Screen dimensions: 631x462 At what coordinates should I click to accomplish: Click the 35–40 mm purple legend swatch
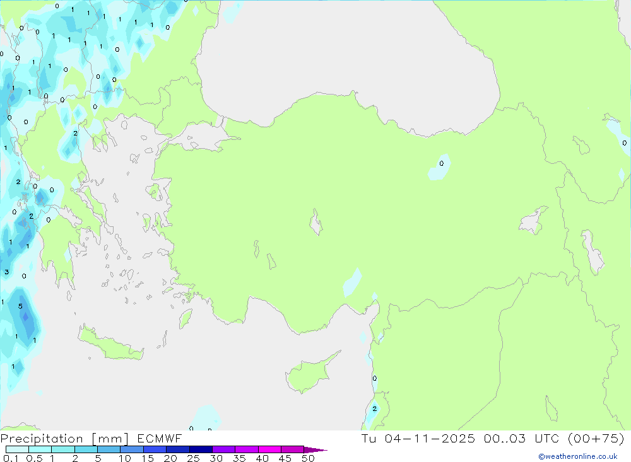[x=247, y=449]
